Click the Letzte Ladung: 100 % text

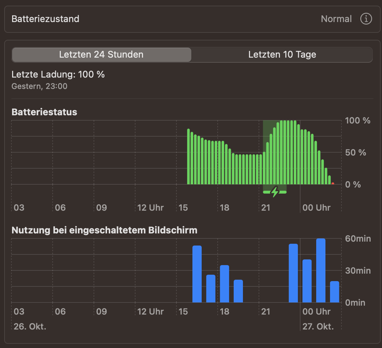point(58,74)
